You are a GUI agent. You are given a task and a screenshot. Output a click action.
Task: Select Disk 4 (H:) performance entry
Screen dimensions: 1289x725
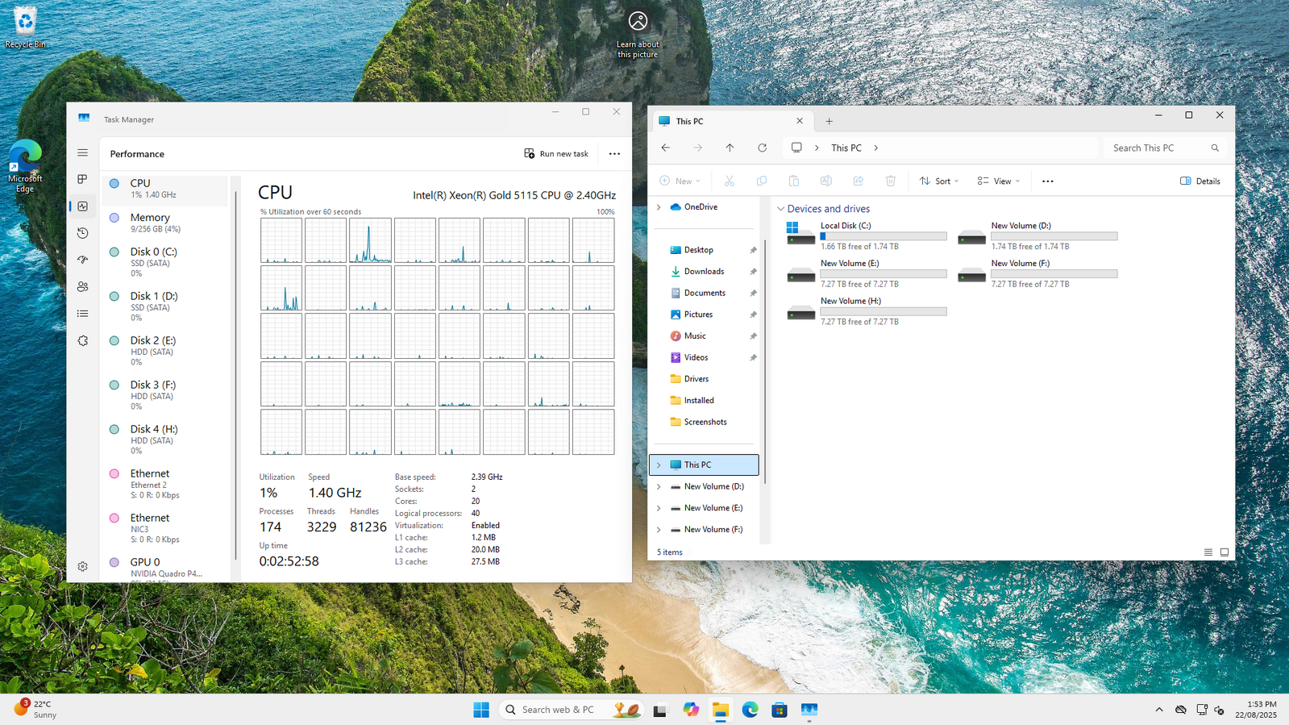165,440
